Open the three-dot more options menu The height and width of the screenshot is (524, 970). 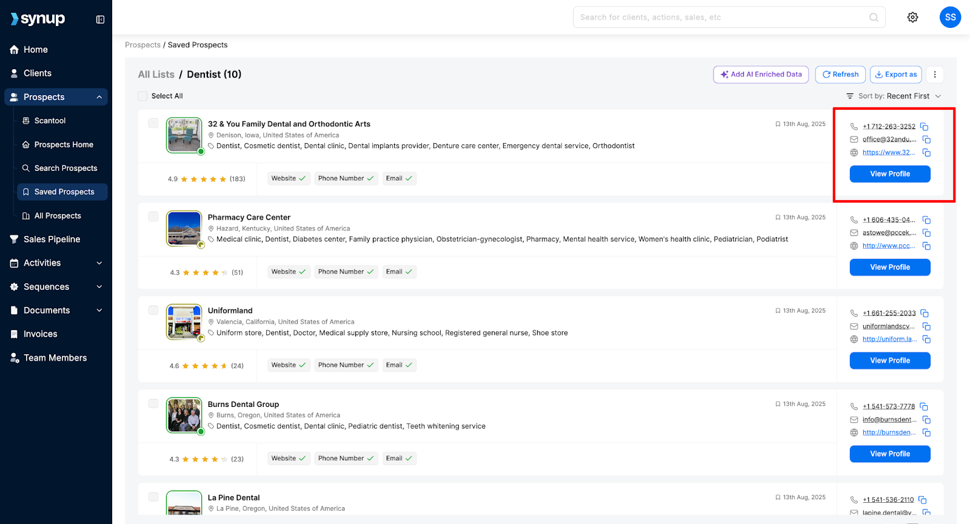935,75
